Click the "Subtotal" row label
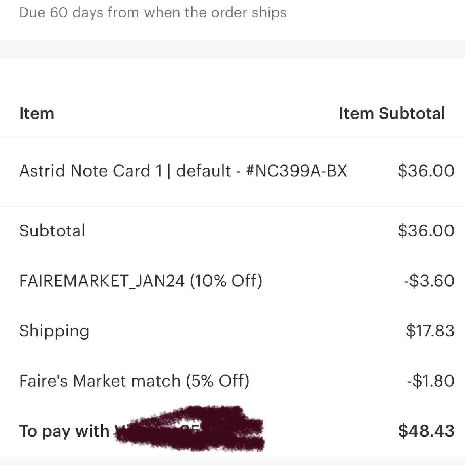Screen dimensions: 465x465 [x=52, y=231]
